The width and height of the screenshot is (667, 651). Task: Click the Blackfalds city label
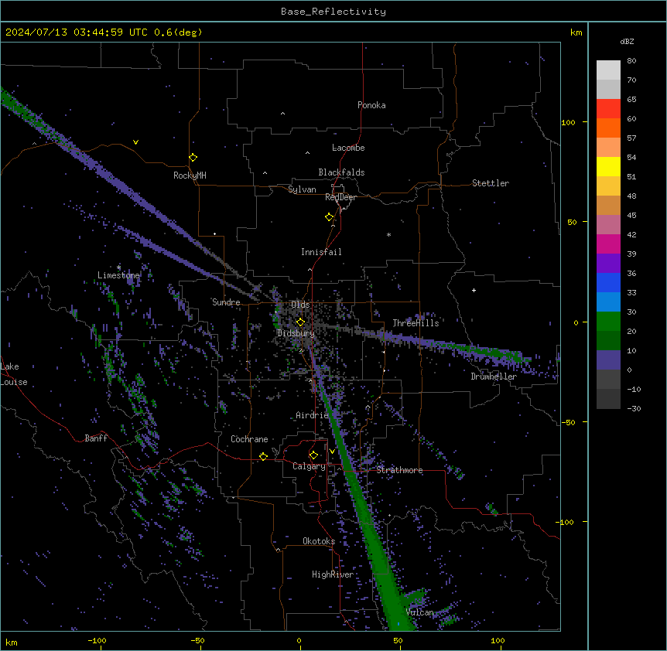click(x=341, y=172)
